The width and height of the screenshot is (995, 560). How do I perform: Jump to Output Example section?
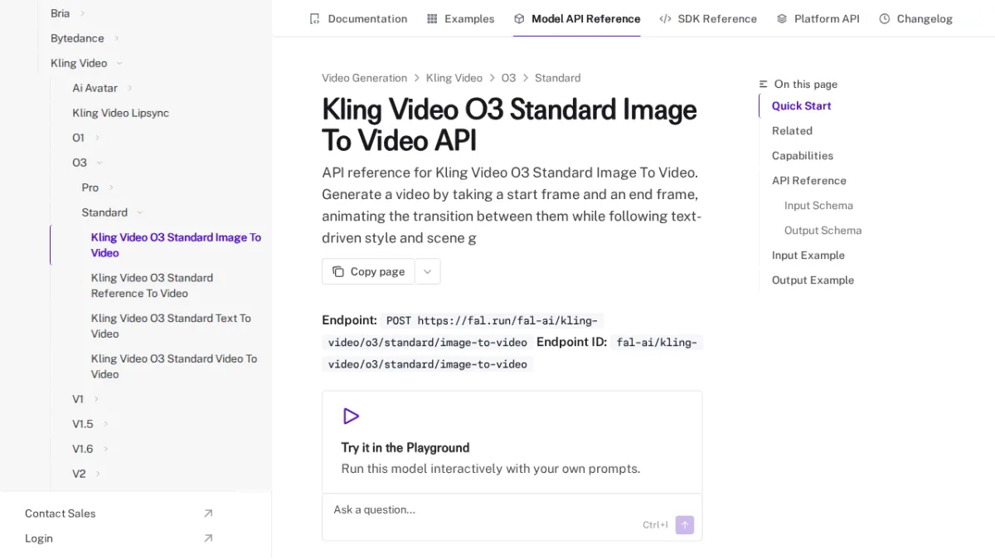point(813,280)
